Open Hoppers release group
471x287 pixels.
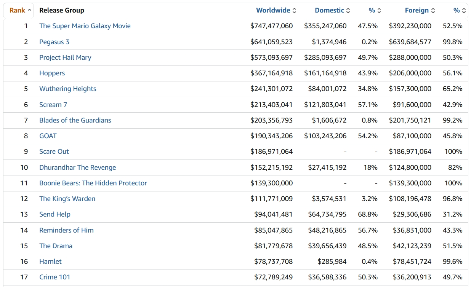point(52,73)
